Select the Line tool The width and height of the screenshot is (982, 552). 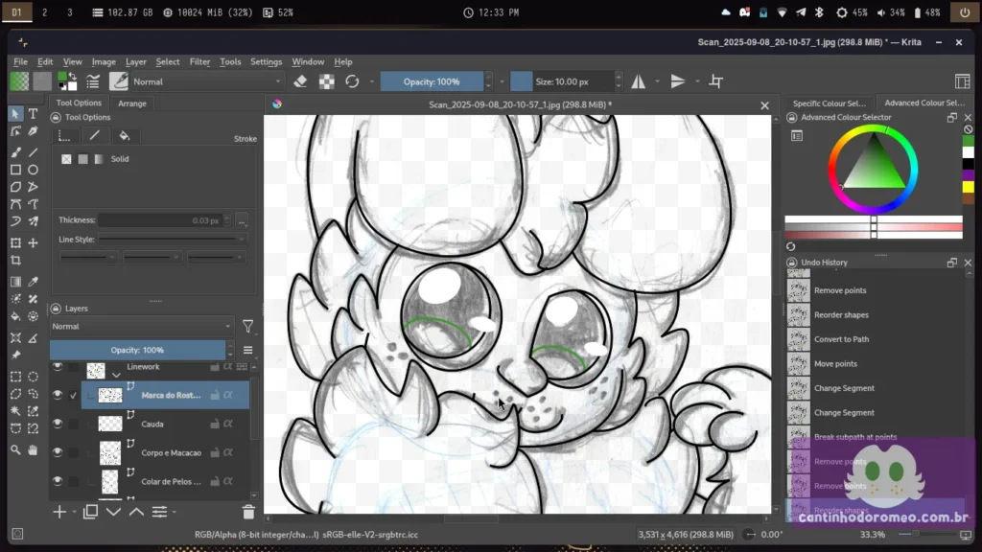tap(34, 152)
